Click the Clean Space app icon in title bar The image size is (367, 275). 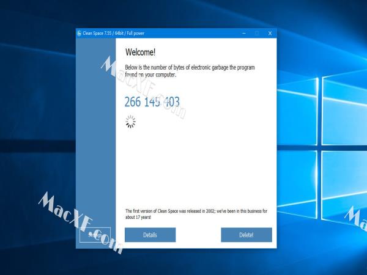pyautogui.click(x=79, y=33)
